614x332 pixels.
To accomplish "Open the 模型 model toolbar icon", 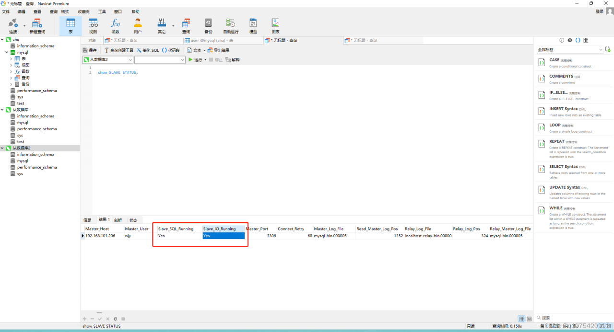I will coord(253,25).
